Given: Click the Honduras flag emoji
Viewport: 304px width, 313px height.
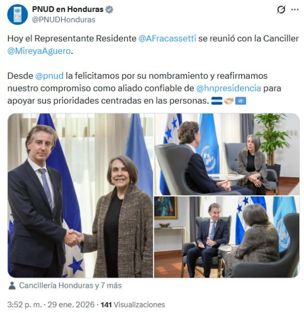Looking at the screenshot, I should [x=217, y=101].
